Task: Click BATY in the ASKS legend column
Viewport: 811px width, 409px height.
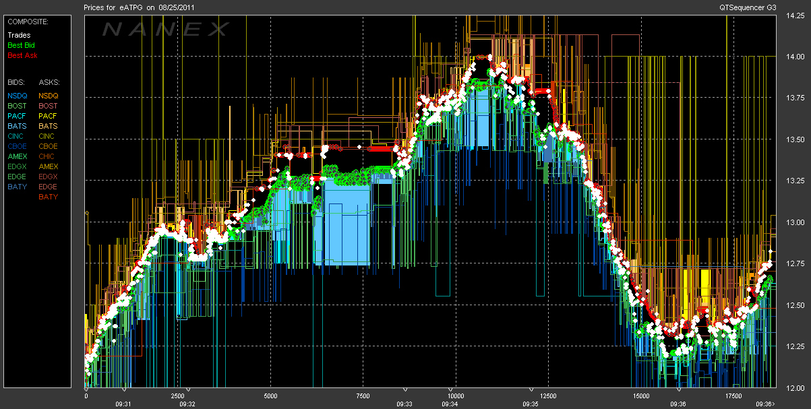Action: point(49,197)
